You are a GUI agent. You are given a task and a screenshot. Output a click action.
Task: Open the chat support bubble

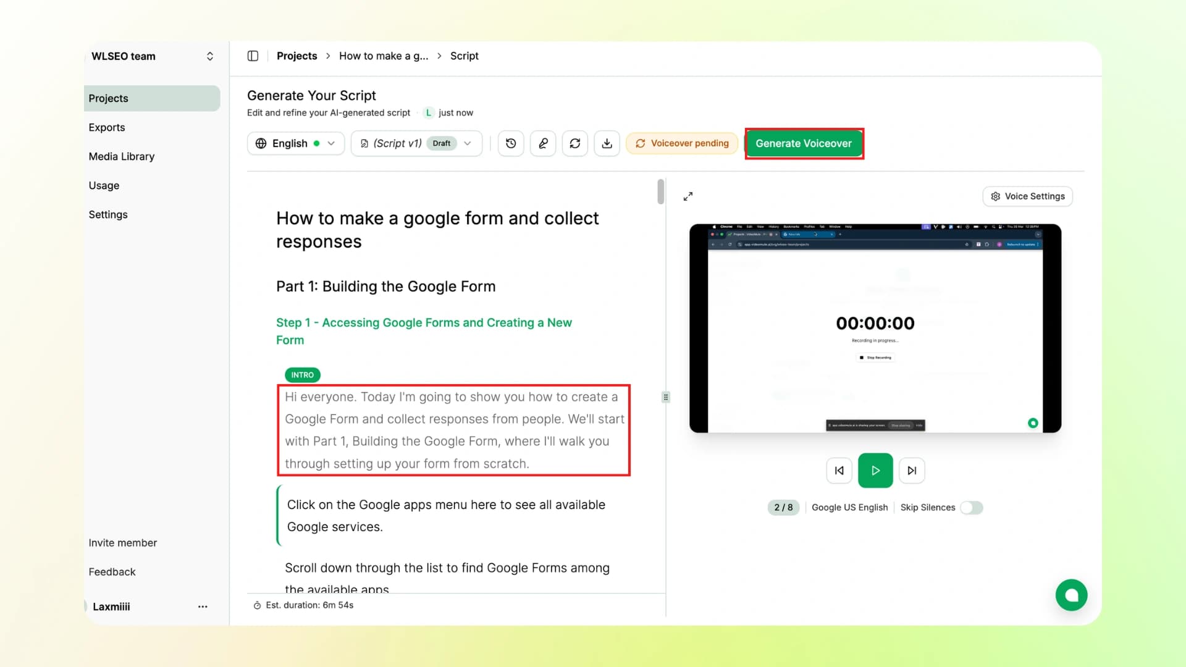tap(1072, 595)
